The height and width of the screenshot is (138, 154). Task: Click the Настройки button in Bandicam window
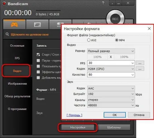[x=78, y=127]
